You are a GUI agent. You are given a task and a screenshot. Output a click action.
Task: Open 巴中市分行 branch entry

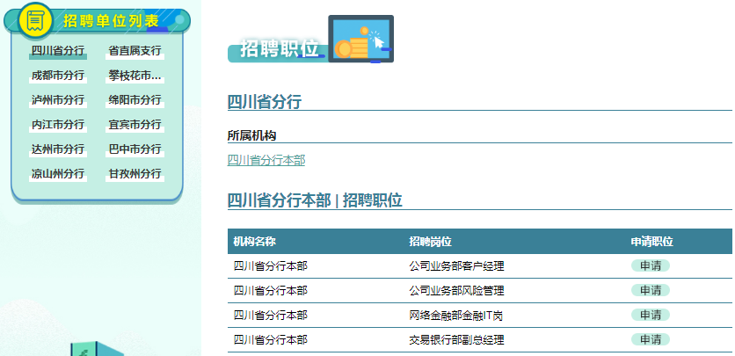135,149
